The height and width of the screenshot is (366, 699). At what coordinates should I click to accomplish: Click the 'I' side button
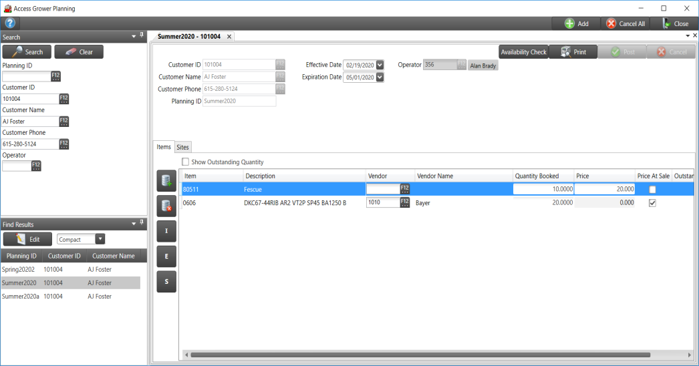point(166,231)
